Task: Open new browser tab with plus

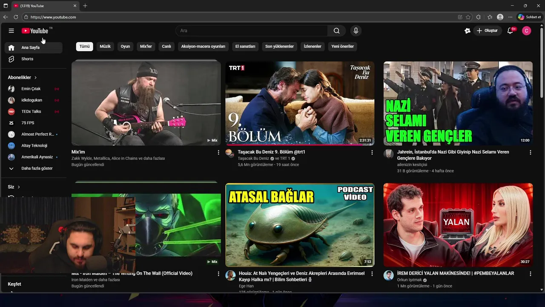Action: [x=85, y=6]
